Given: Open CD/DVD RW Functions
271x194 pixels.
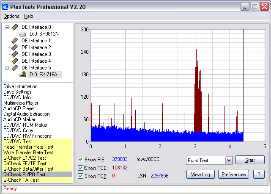Looking at the screenshot, I should (27, 136).
